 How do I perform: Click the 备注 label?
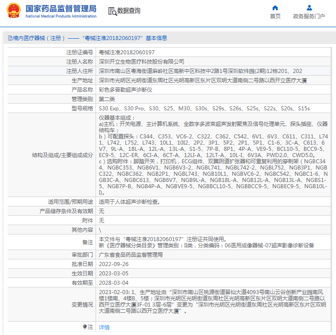pos(88,242)
